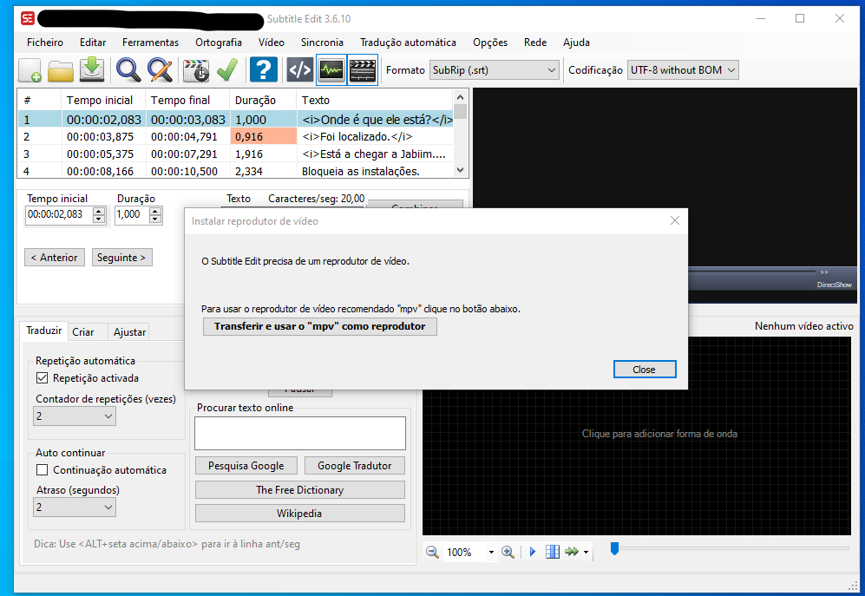Image resolution: width=865 pixels, height=596 pixels.
Task: Click the < Anterior button
Action: (x=55, y=258)
